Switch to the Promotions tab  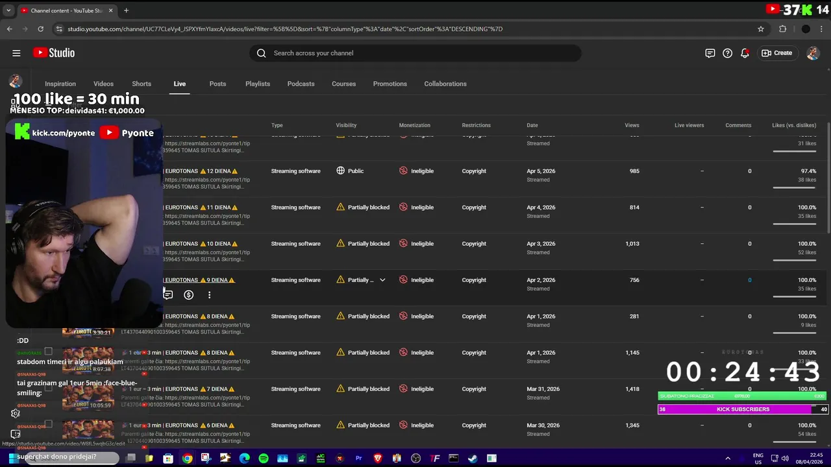click(390, 84)
